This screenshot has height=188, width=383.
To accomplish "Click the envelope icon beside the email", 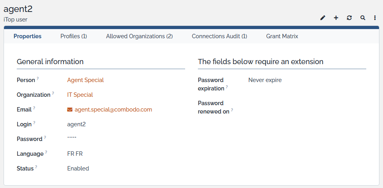I will (70, 110).
